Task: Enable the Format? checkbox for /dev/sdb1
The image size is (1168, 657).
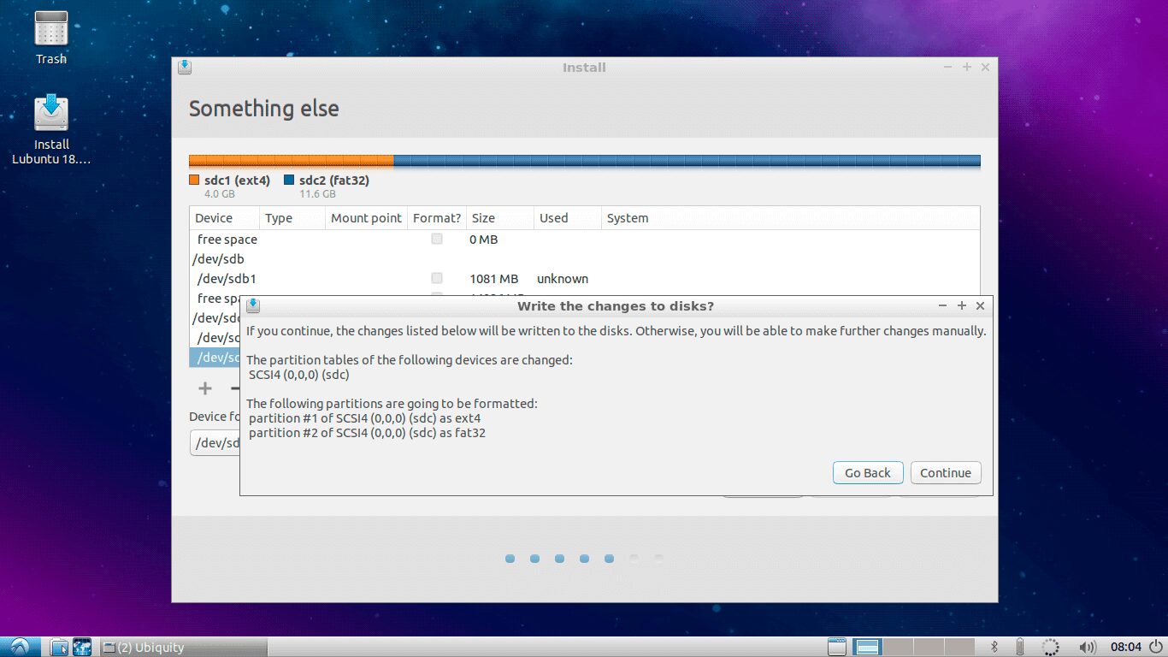Action: [x=436, y=278]
